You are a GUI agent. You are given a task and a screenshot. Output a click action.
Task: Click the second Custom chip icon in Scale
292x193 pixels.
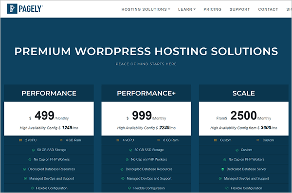click(x=258, y=140)
